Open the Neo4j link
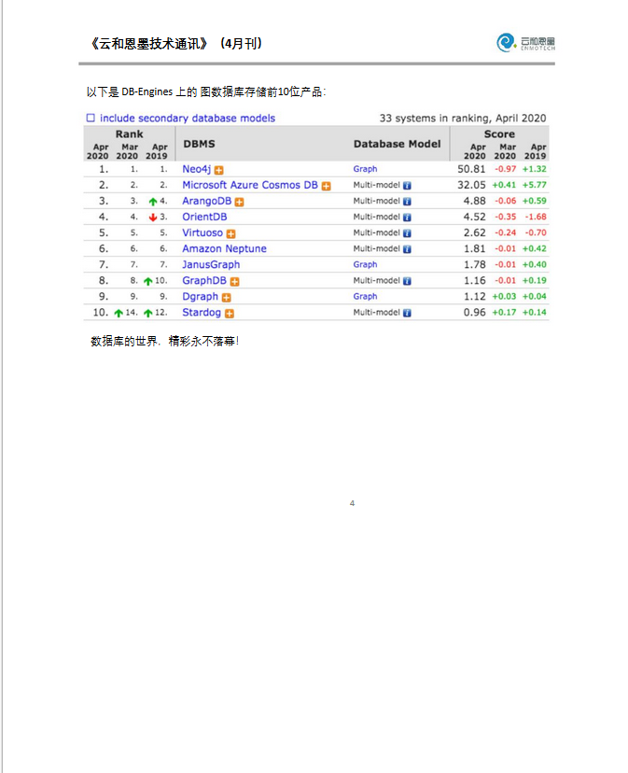Viewport: 628px width, 773px height. click(197, 169)
